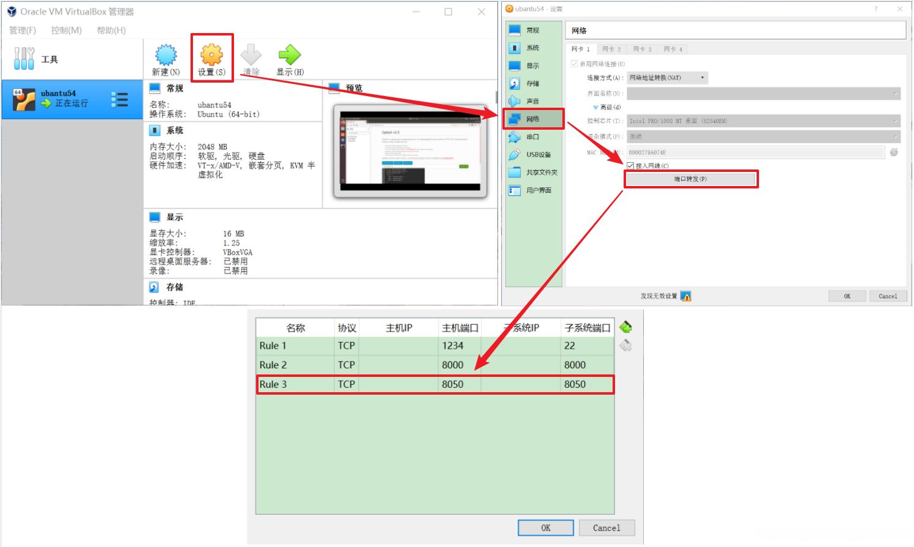
Task: Open the 控制(M) menu
Action: (66, 30)
